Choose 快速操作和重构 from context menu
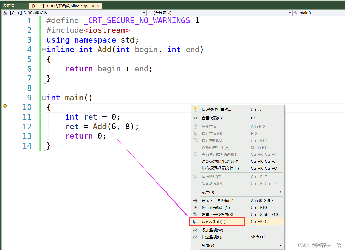Image resolution: width=345 pixels, height=250 pixels. click(x=237, y=109)
